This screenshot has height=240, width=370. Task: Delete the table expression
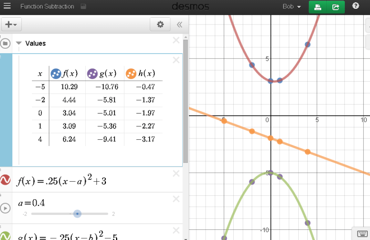[176, 60]
